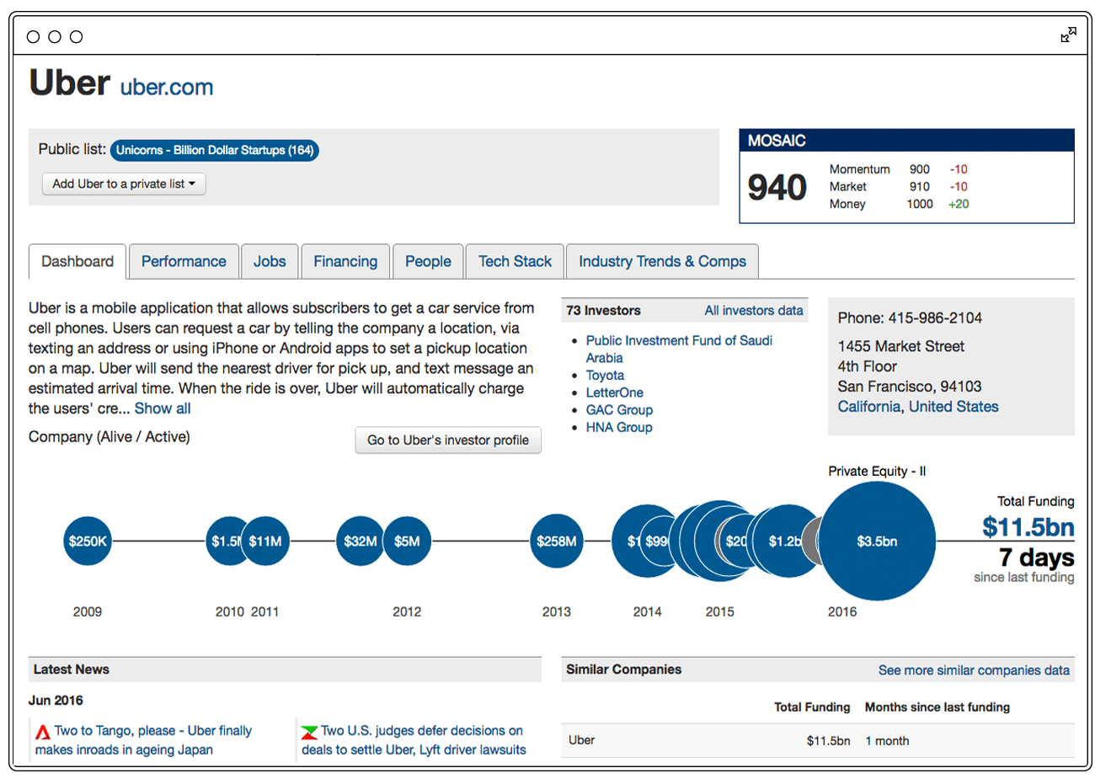
Task: Click the Market score 910
Action: click(x=920, y=187)
